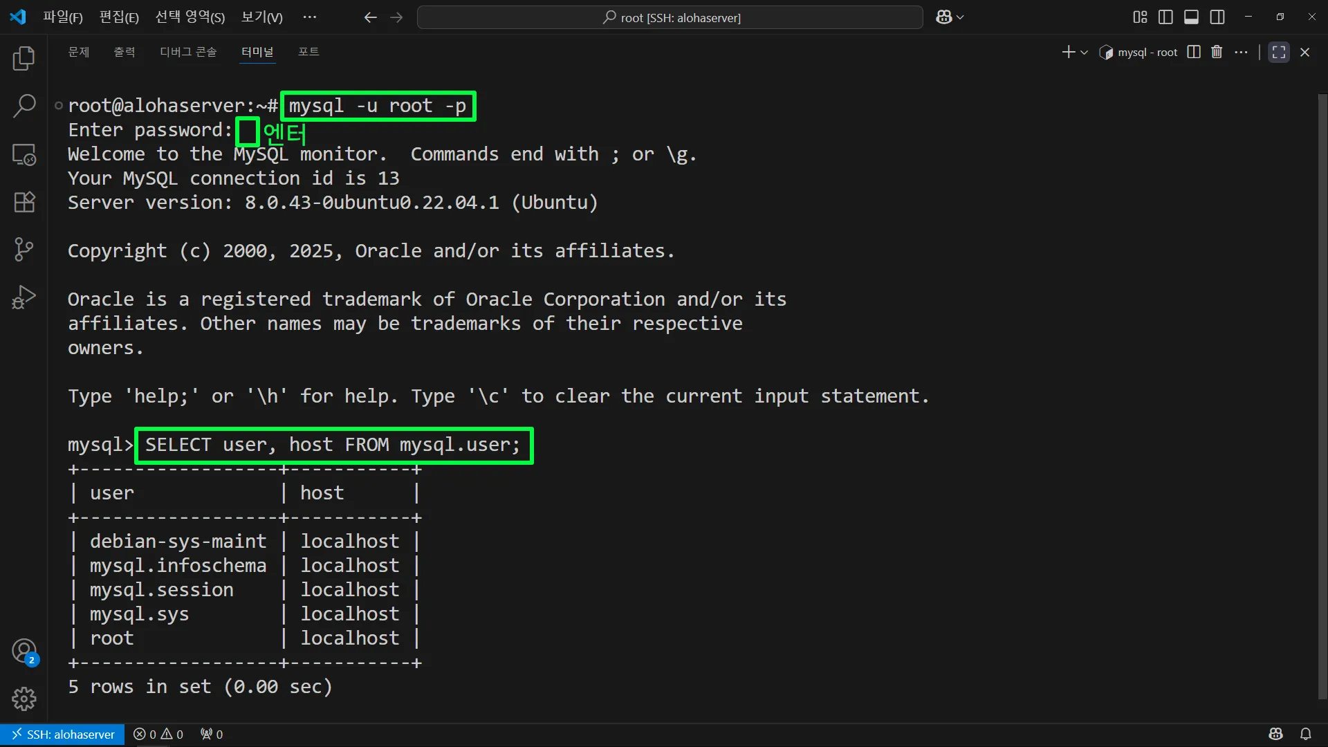The height and width of the screenshot is (747, 1328).
Task: Switch to the 출력 panel tab
Action: [124, 52]
